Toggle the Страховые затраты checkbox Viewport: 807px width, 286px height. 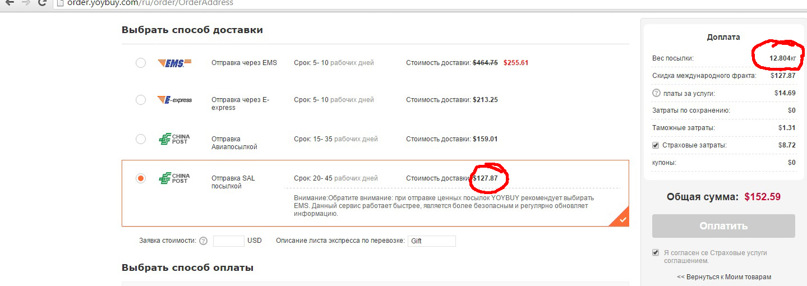point(656,146)
